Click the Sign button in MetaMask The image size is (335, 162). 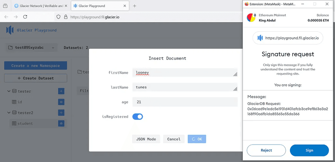pos(309,151)
